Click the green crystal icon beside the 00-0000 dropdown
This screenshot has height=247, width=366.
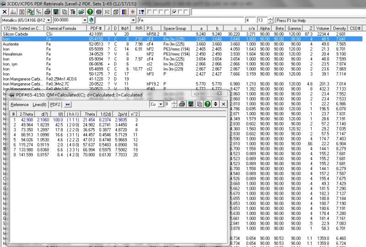click(91, 21)
